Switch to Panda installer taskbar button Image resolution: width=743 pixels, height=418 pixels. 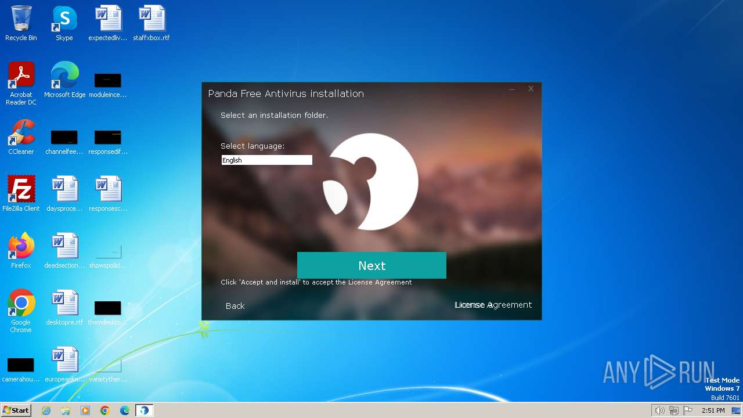144,410
